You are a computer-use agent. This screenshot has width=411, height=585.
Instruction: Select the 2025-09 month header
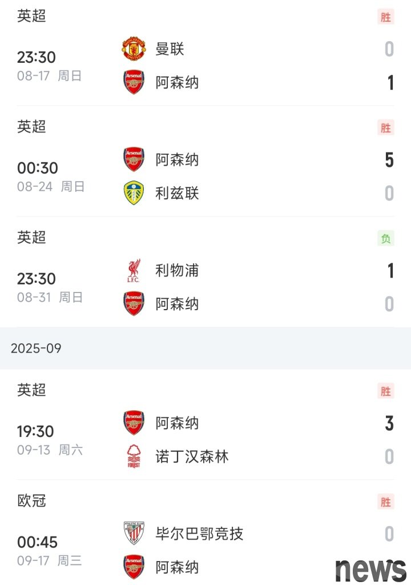[x=205, y=348]
